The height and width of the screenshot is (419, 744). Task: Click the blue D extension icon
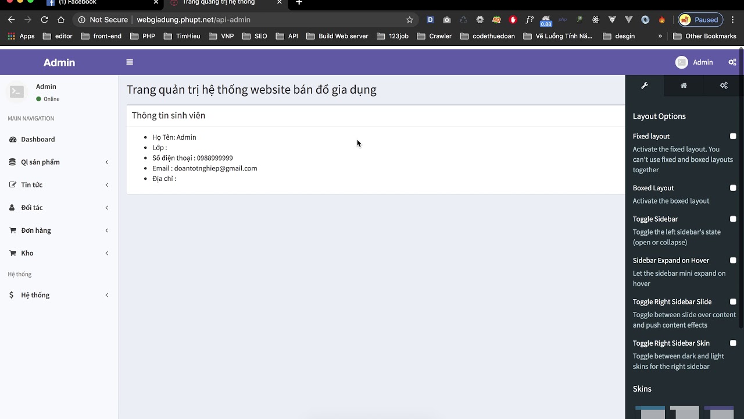430,20
